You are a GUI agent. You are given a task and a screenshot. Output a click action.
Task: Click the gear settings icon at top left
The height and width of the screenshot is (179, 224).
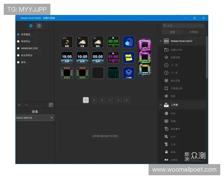pyautogui.click(x=39, y=26)
